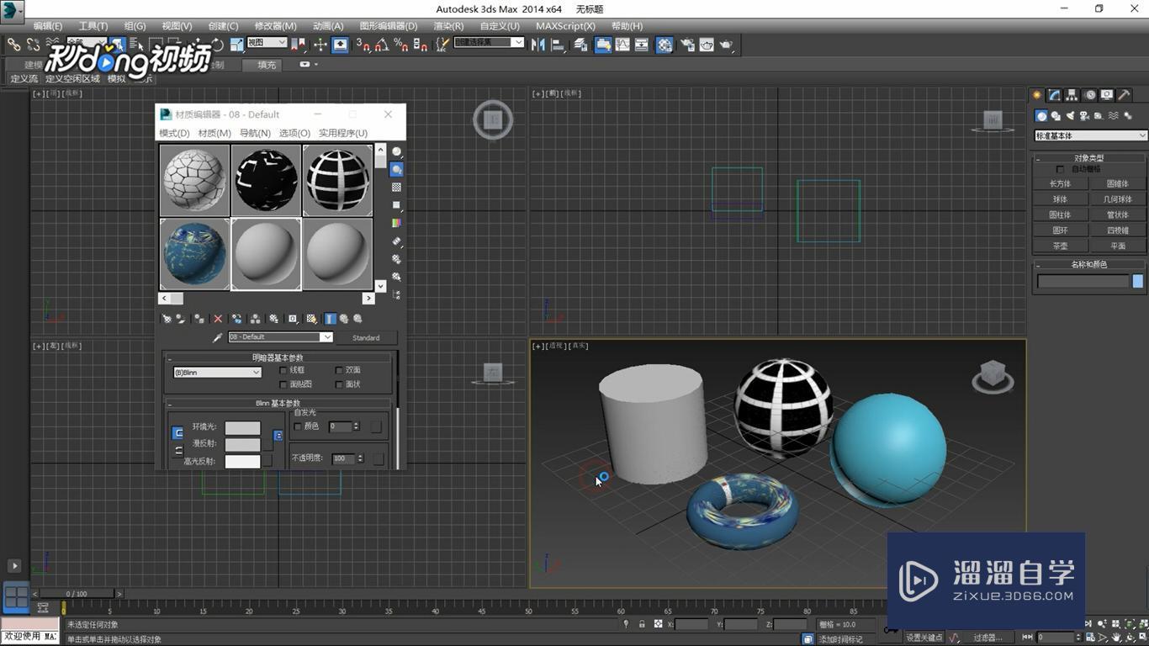This screenshot has height=646, width=1149.
Task: Enable the 线框 checkbox
Action: point(283,370)
